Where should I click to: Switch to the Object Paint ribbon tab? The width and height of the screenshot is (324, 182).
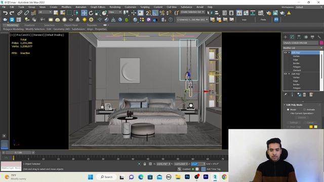click(x=71, y=25)
